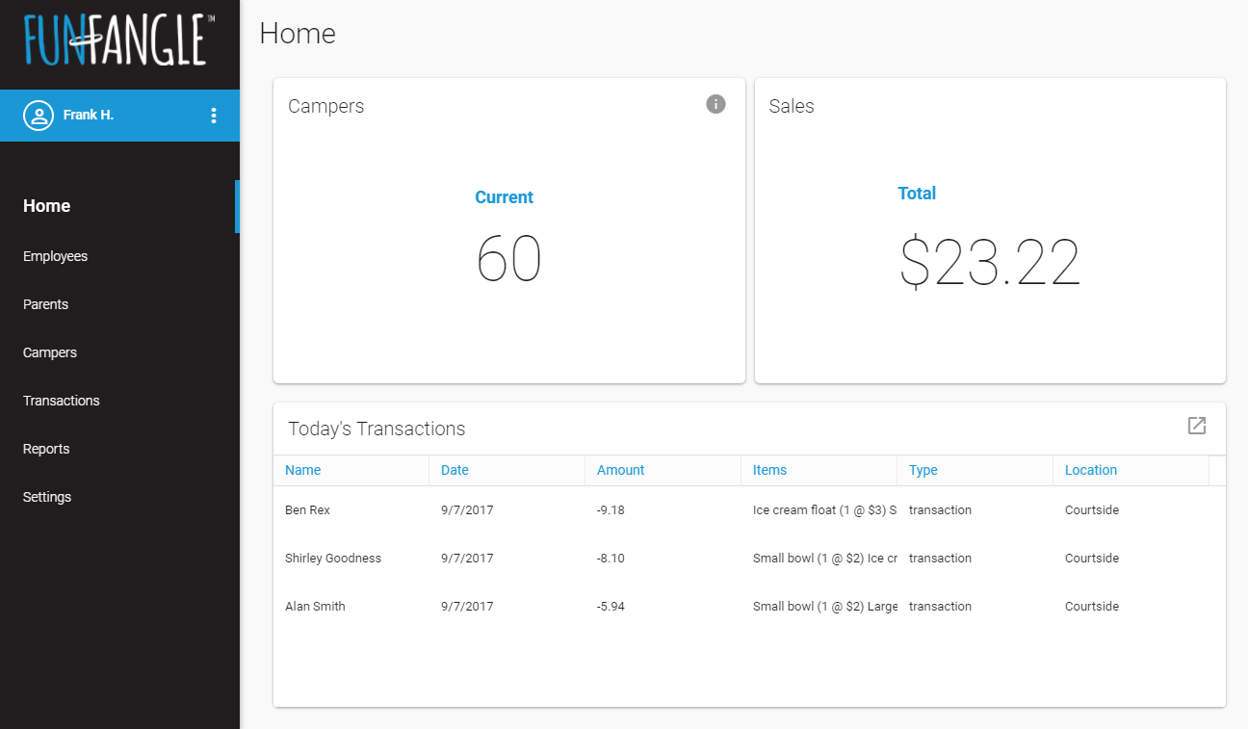Select the Ben Rex transaction row
The width and height of the screenshot is (1248, 729).
pos(307,510)
